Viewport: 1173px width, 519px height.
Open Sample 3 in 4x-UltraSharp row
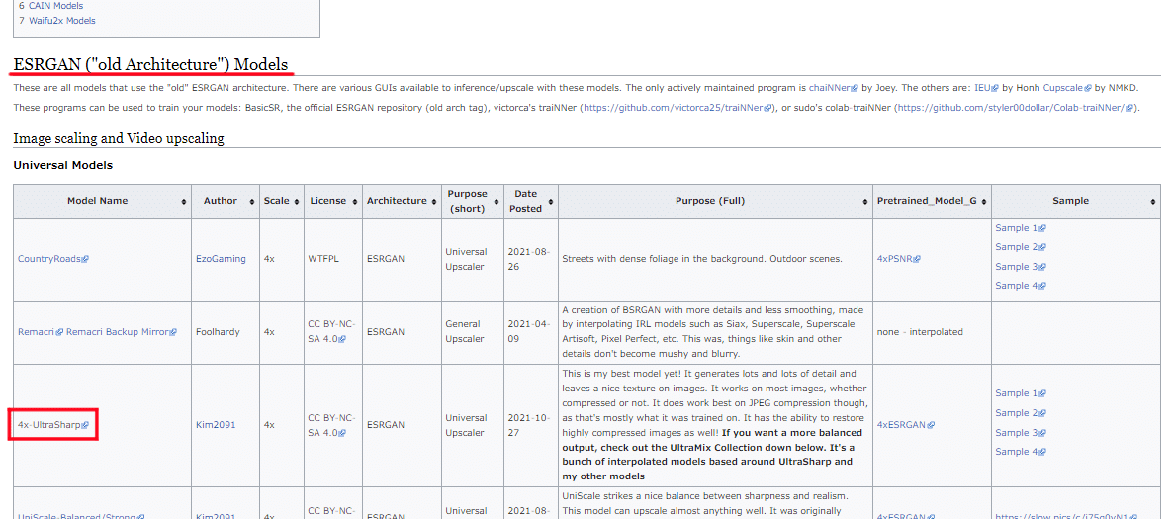(1021, 433)
